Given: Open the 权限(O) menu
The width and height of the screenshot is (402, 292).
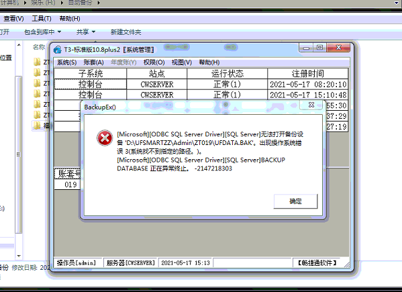Looking at the screenshot, I should point(154,62).
